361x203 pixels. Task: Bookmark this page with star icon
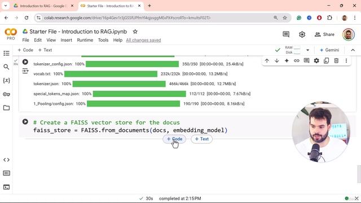click(x=285, y=17)
